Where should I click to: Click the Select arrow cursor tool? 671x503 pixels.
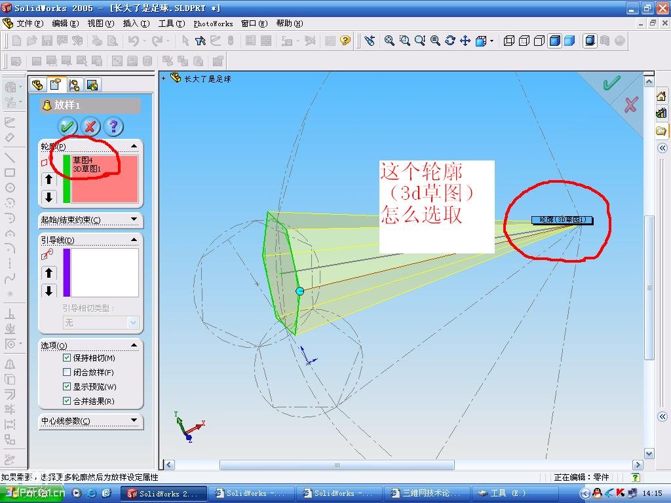tap(185, 41)
